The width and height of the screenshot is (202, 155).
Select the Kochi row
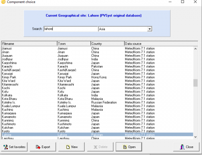click(97, 88)
